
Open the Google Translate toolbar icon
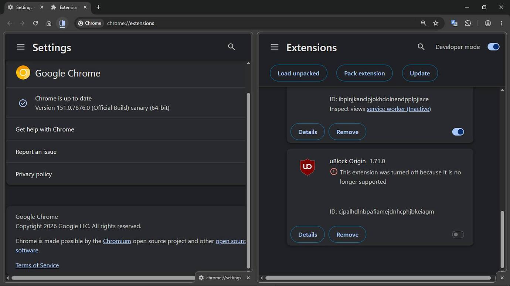click(x=454, y=23)
